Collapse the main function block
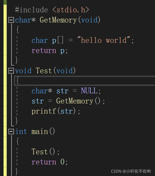The image size is (155, 176). (x=11, y=132)
